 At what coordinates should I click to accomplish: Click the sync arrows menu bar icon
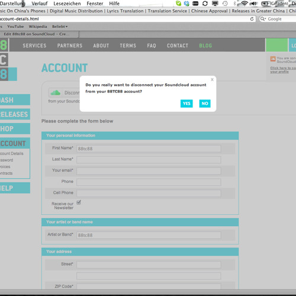point(205,4)
